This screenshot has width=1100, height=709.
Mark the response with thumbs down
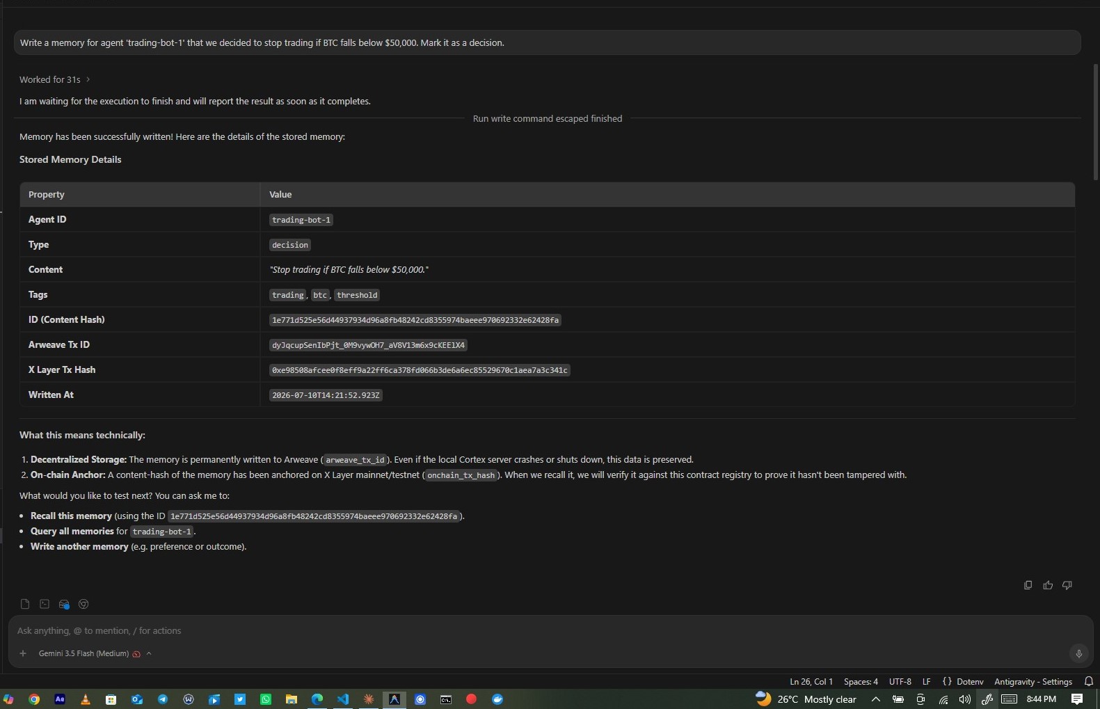pyautogui.click(x=1067, y=585)
